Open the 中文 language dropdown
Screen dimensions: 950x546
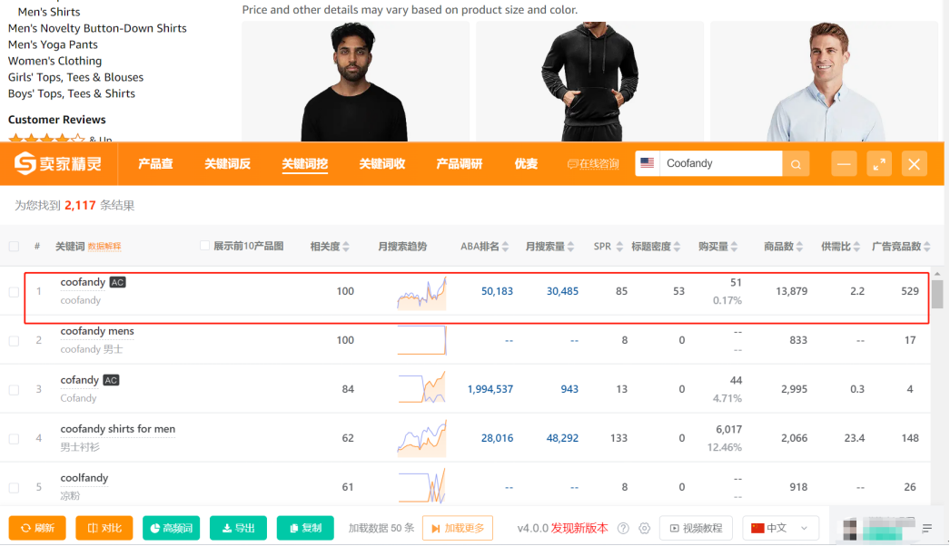(780, 528)
